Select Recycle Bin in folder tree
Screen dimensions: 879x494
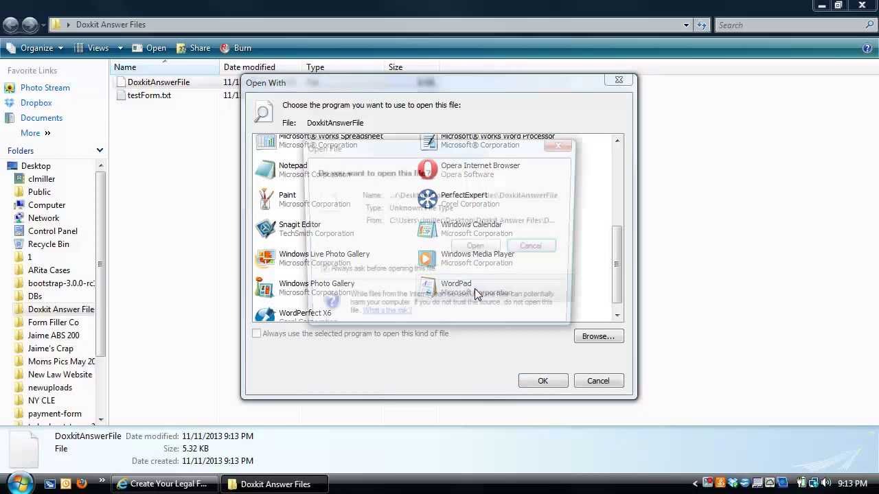(x=48, y=244)
